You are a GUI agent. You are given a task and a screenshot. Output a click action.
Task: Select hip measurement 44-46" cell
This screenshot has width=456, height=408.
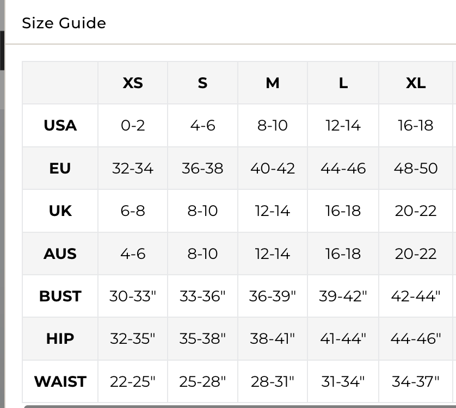click(416, 338)
